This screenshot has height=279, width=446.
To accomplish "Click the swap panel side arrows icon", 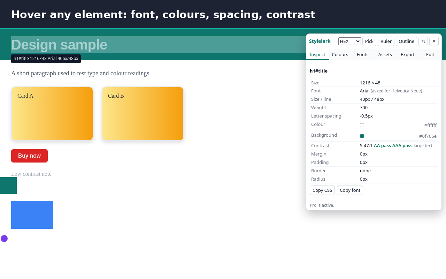I will pyautogui.click(x=423, y=41).
